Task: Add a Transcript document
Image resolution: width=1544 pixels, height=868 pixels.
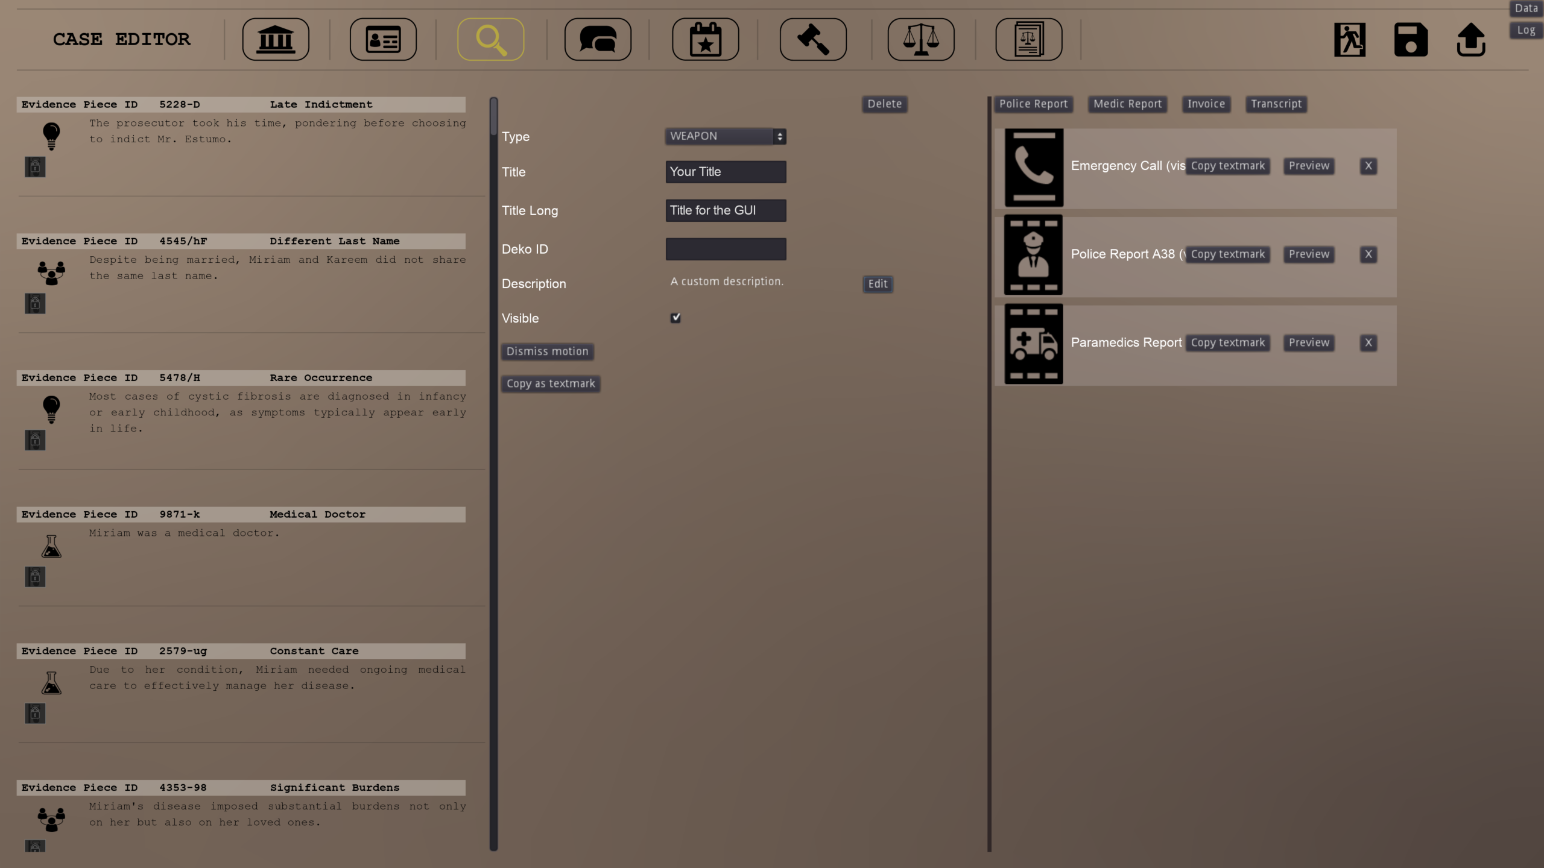Action: pyautogui.click(x=1276, y=104)
